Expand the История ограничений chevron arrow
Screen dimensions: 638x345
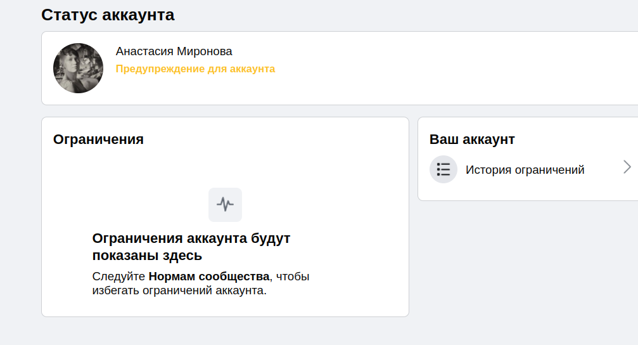pos(627,167)
